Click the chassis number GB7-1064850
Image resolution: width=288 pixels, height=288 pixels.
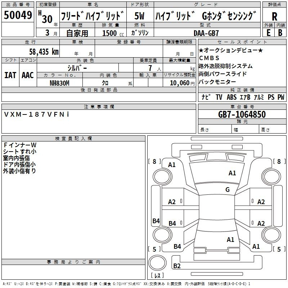coord(242,115)
